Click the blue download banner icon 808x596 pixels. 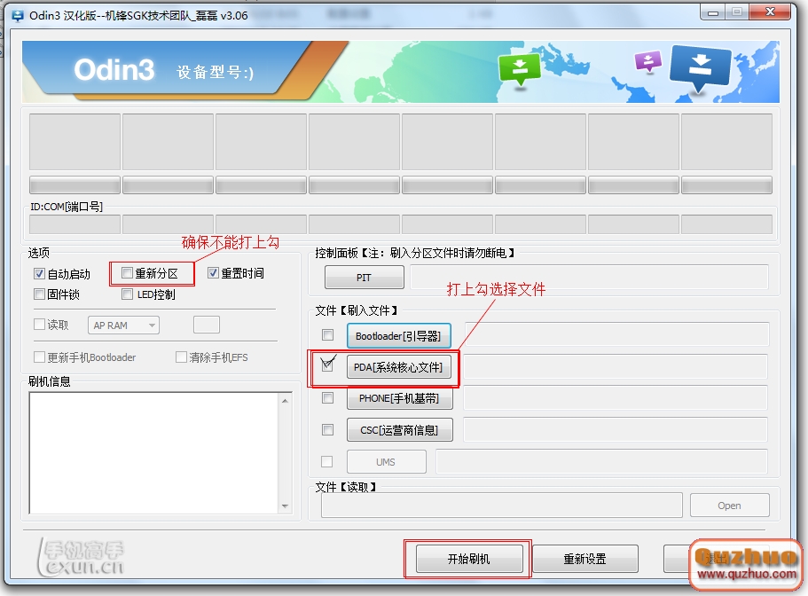point(700,67)
